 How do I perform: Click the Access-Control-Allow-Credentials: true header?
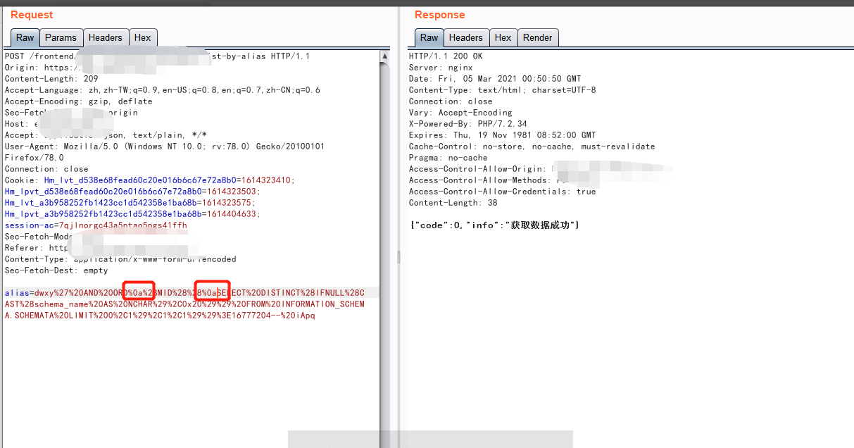(x=502, y=192)
